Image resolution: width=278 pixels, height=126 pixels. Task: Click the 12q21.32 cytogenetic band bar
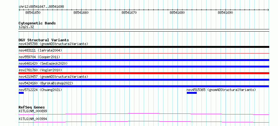point(144,30)
